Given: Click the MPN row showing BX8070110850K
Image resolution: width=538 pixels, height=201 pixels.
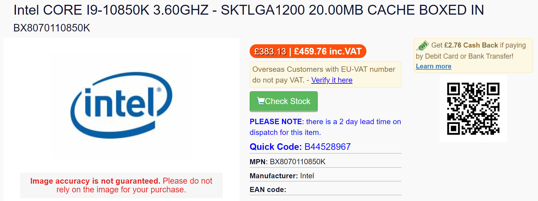Looking at the screenshot, I should pyautogui.click(x=287, y=162).
